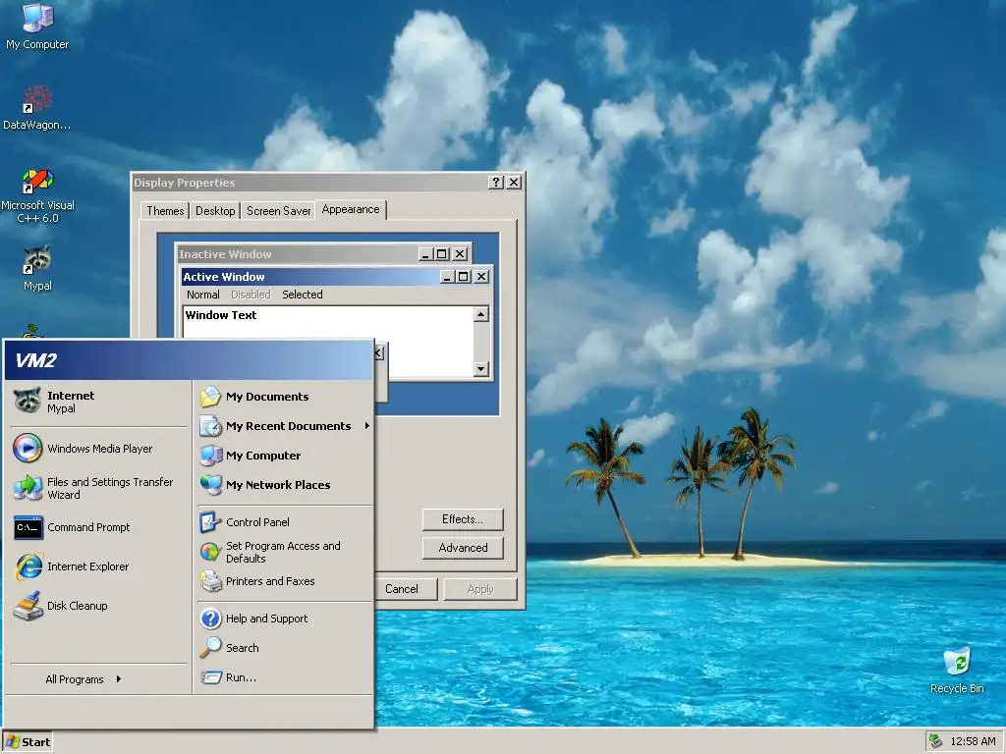Switch to the Desktop tab
The height and width of the screenshot is (754, 1006).
point(215,211)
